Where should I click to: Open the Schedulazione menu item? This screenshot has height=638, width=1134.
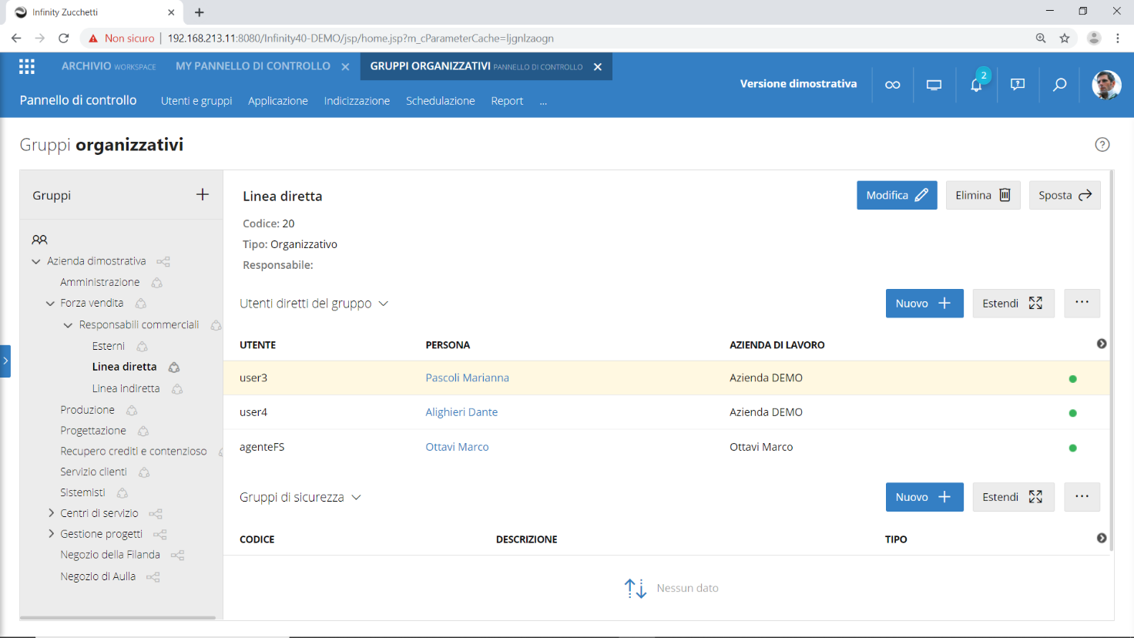pyautogui.click(x=440, y=101)
